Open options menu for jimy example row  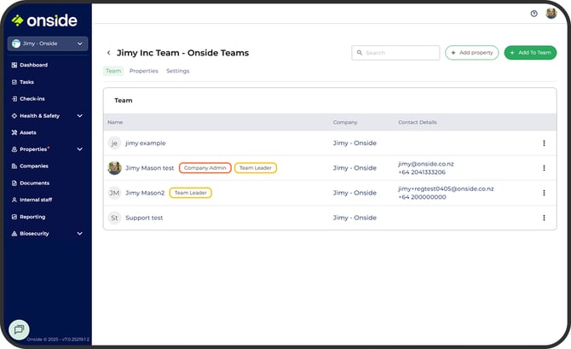[x=544, y=143]
